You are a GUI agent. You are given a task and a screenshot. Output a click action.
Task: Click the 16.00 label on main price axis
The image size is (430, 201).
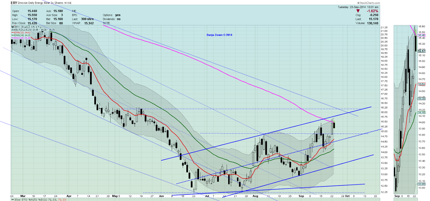(x=384, y=112)
